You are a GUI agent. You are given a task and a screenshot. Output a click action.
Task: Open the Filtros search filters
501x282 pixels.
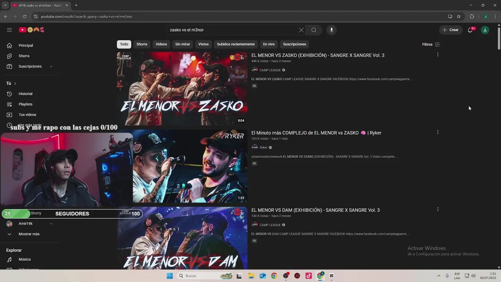pos(431,44)
